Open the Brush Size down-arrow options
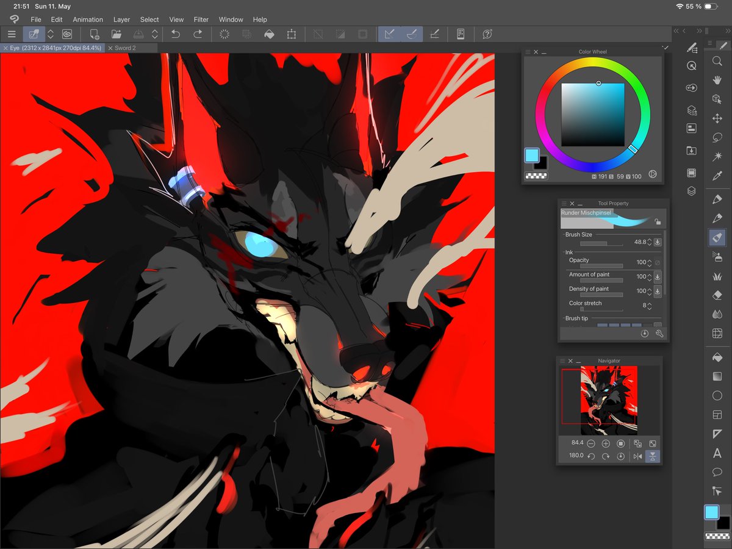 point(658,242)
